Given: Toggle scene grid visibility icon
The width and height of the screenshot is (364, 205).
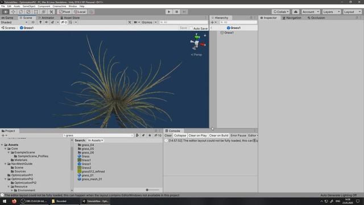Looking at the screenshot, I should point(71,22).
